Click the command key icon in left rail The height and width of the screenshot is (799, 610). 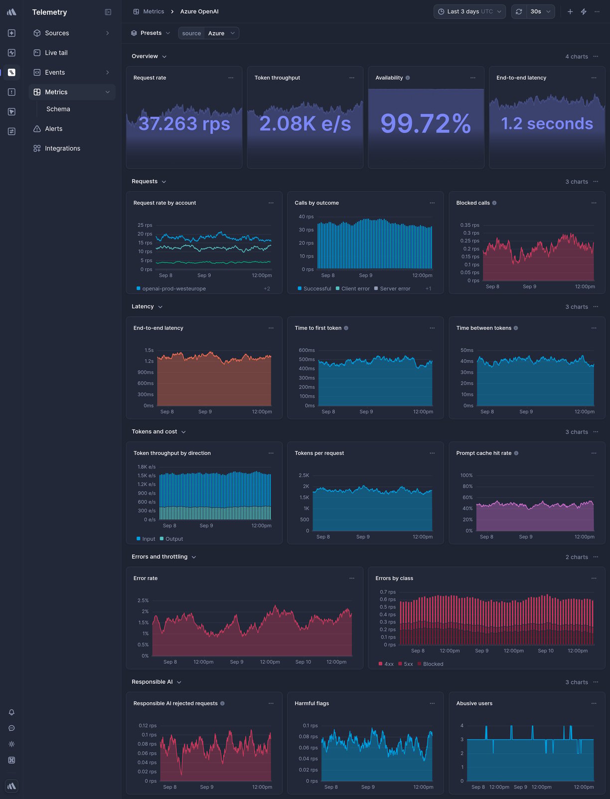tap(11, 760)
